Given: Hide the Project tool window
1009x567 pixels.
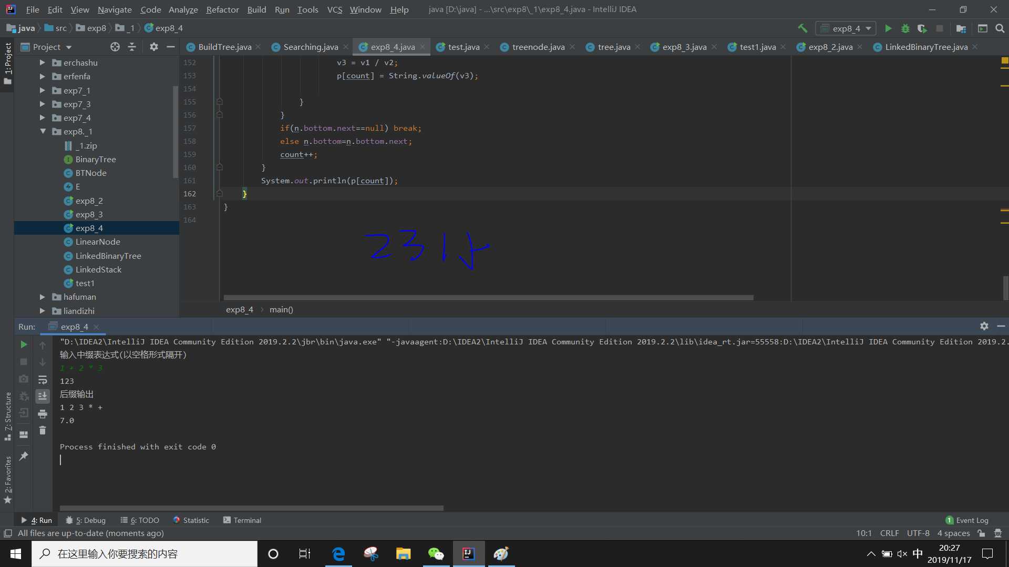Looking at the screenshot, I should 170,47.
